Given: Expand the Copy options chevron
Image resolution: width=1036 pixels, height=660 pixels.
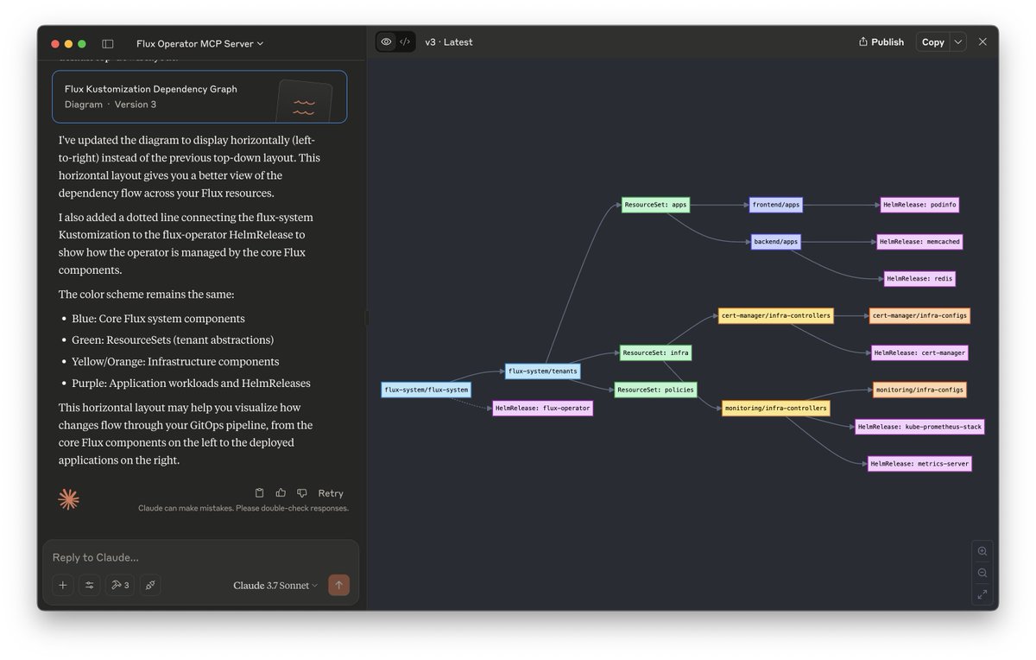Looking at the screenshot, I should coord(957,42).
